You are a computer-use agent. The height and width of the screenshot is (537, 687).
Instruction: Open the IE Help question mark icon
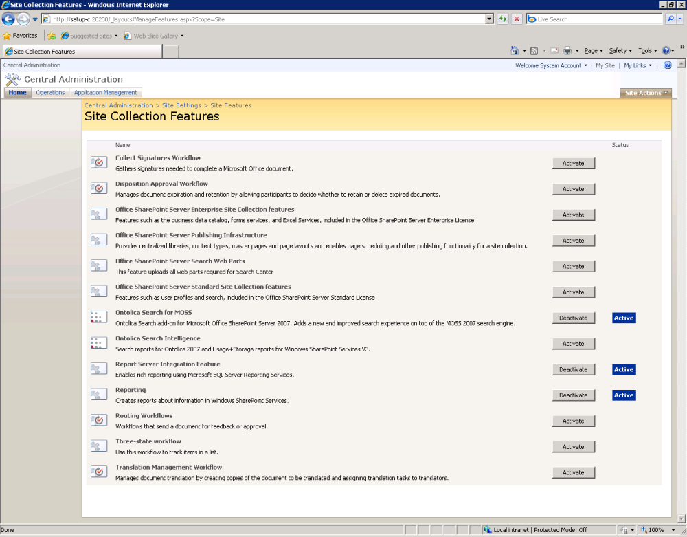666,50
